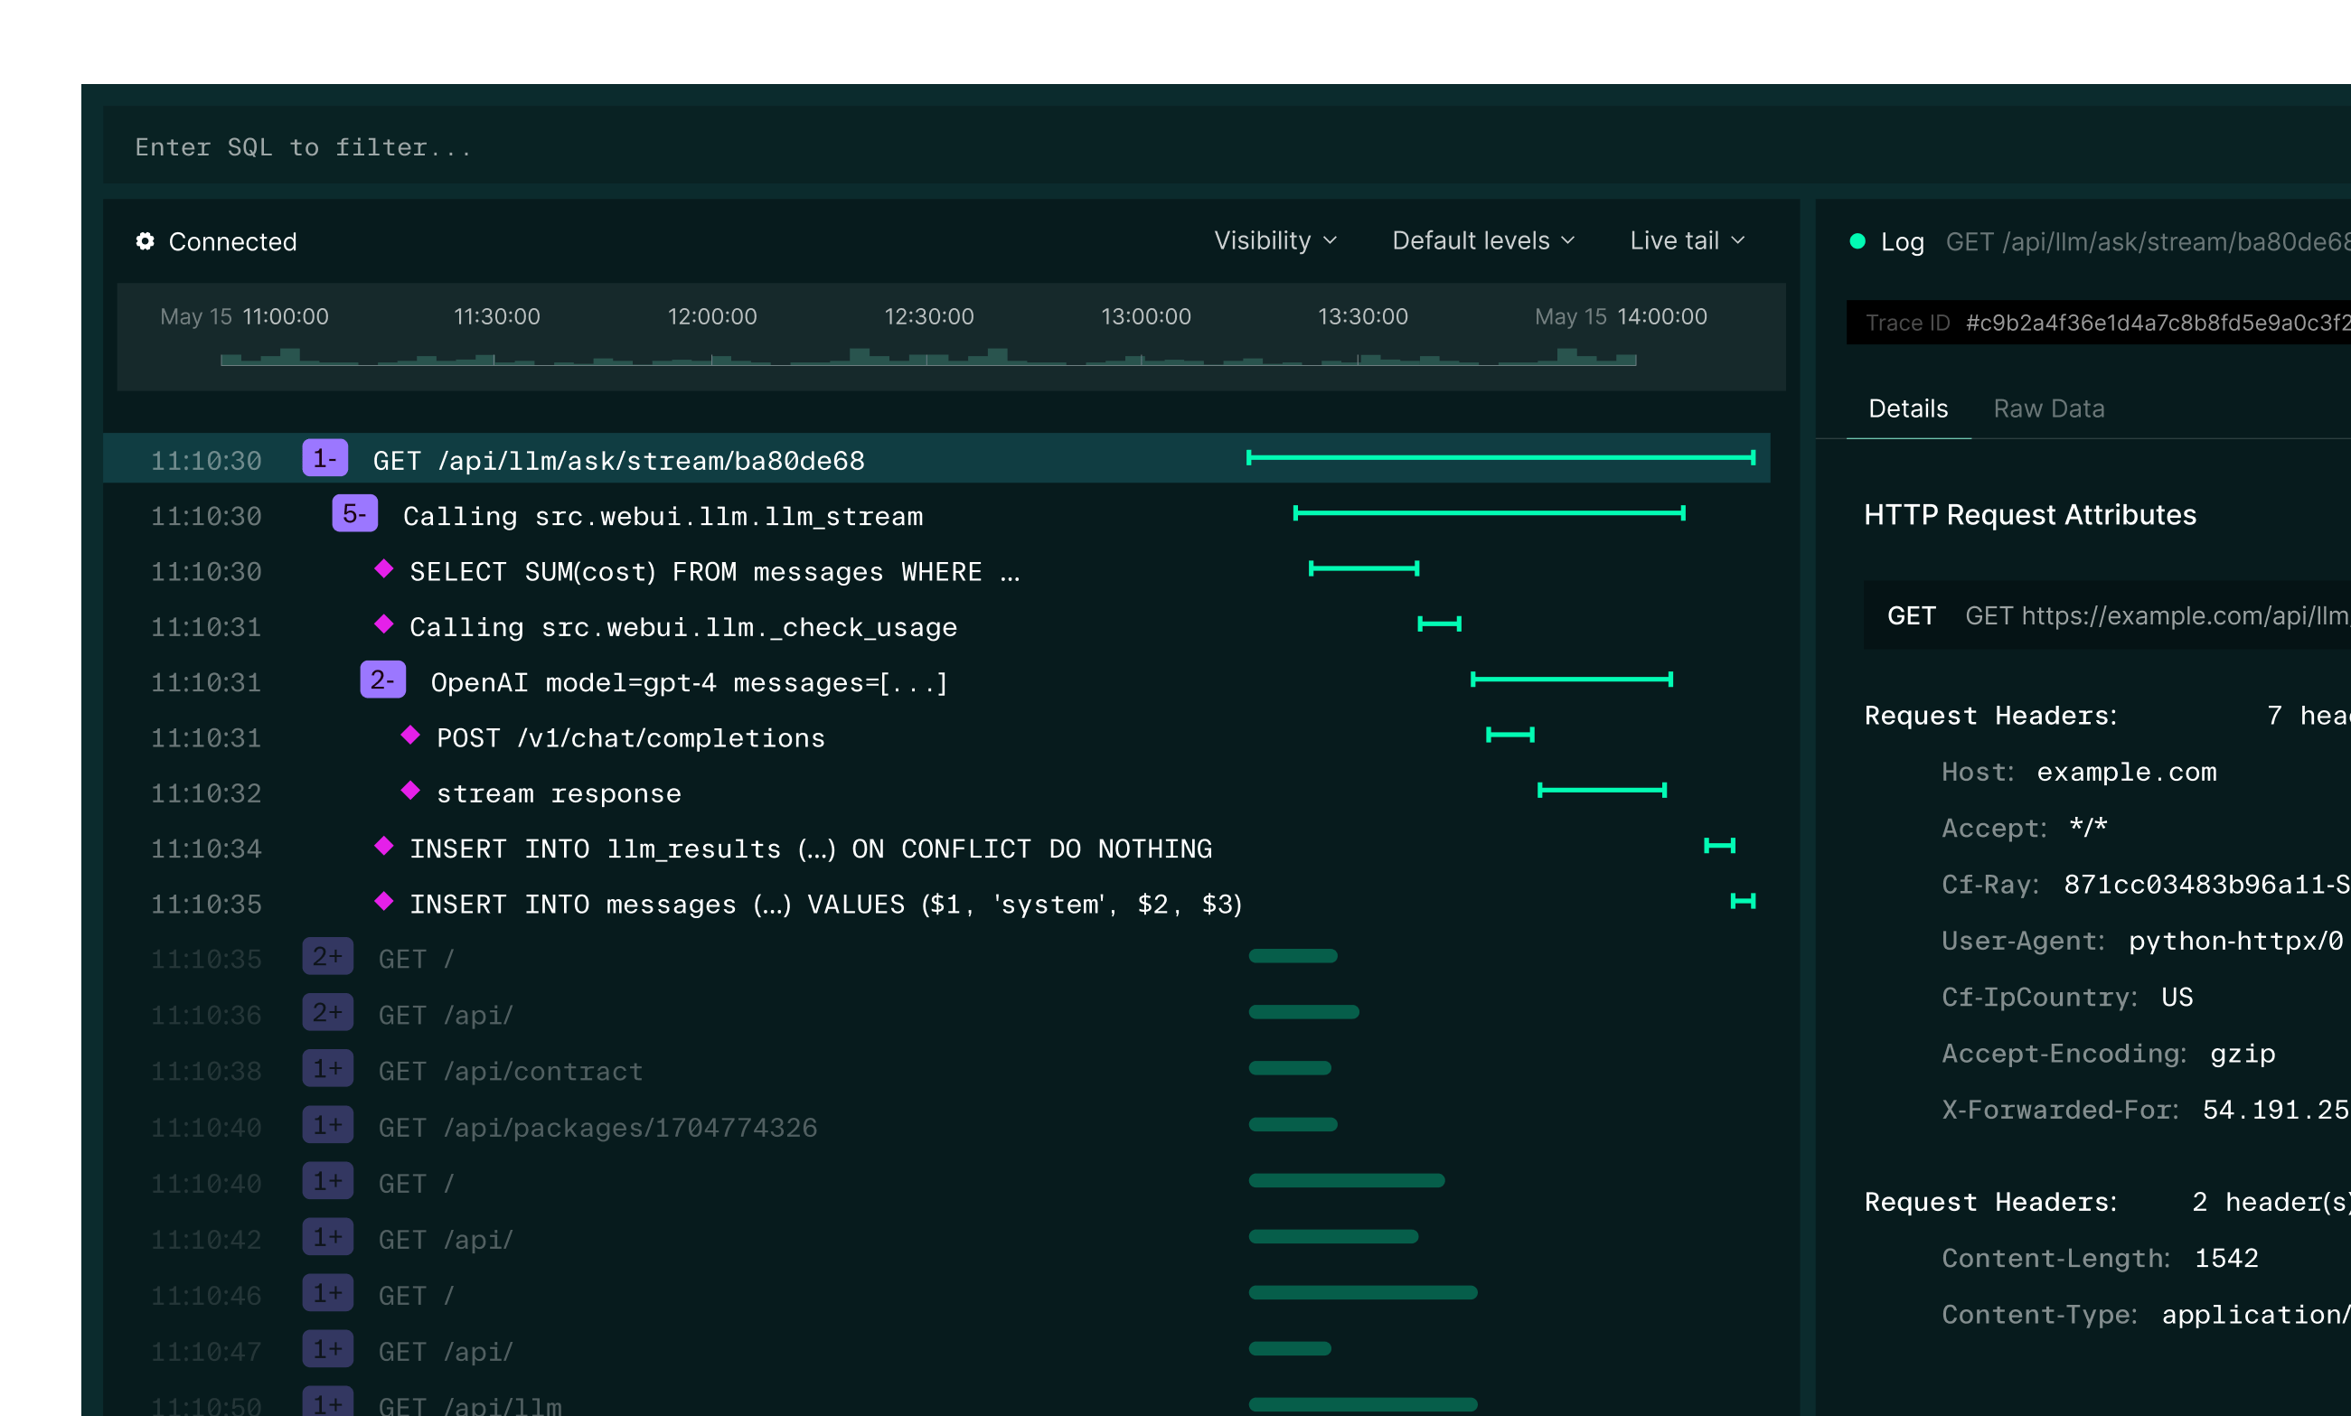Expand the 1+ badge on /api/packages row
The height and width of the screenshot is (1416, 2351).
coord(327,1124)
